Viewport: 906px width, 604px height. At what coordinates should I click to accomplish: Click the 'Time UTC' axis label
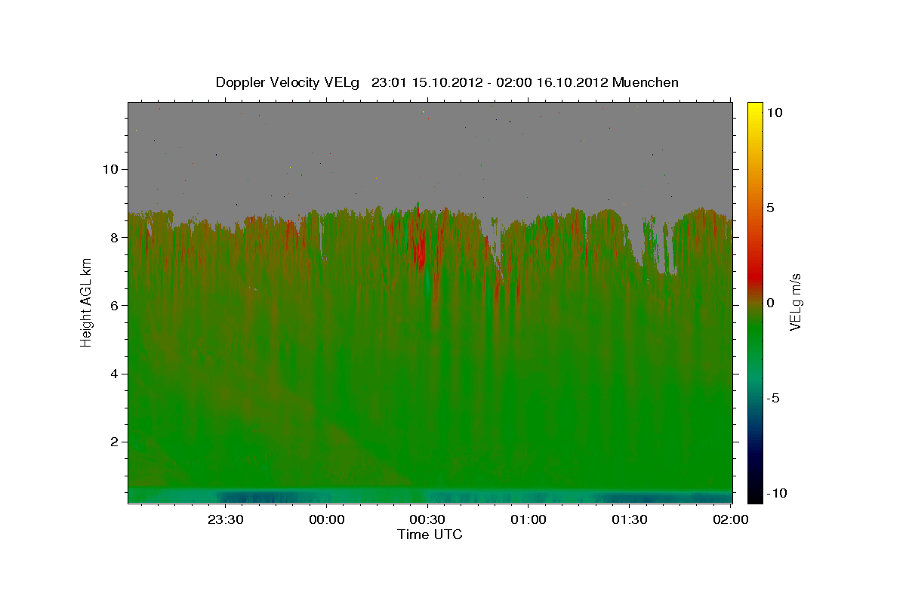tap(430, 535)
